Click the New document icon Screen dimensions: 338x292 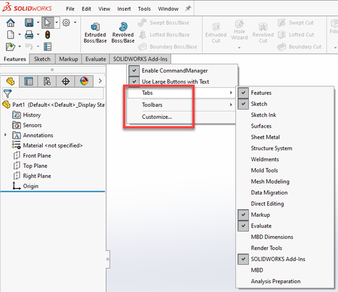11,35
